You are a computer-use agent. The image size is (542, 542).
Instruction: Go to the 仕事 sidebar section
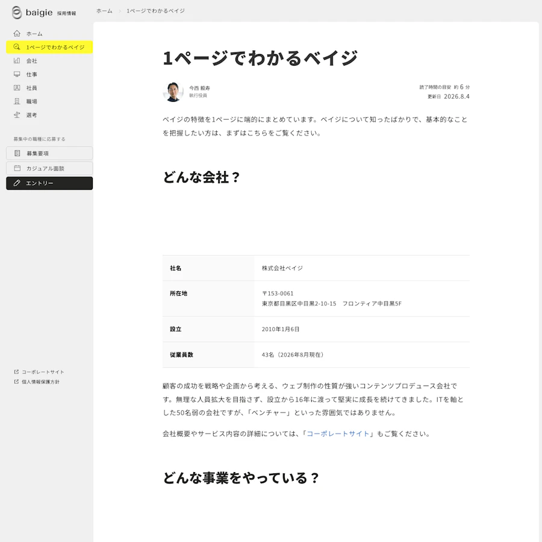[x=49, y=74]
